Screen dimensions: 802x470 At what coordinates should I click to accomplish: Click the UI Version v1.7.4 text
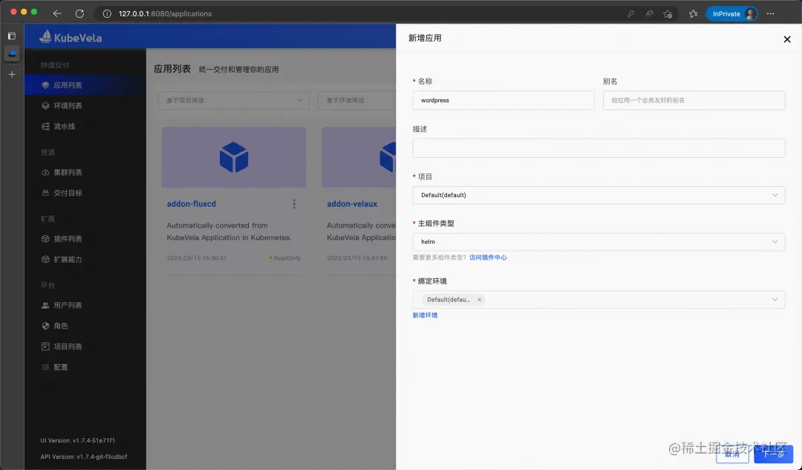[x=78, y=440]
